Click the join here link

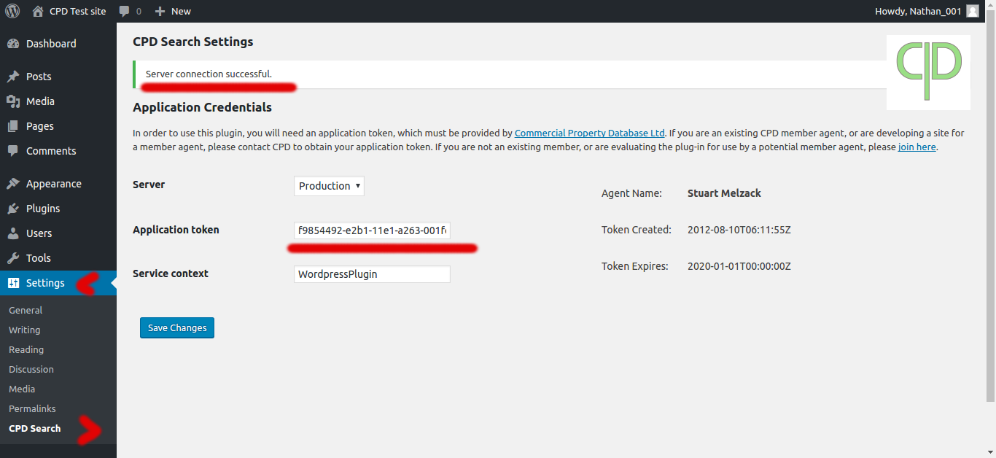917,147
